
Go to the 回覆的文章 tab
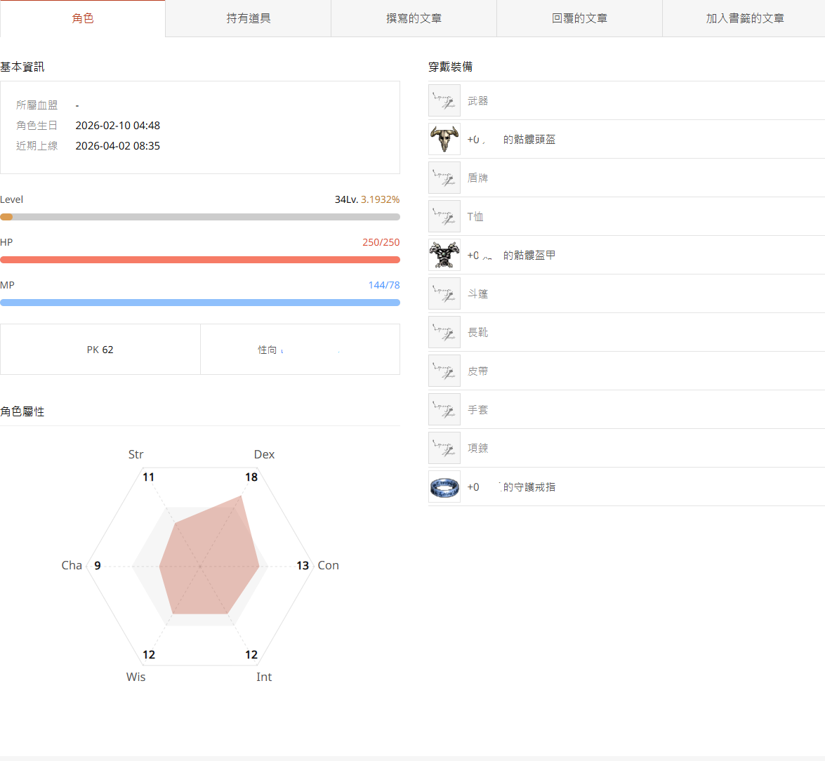point(580,18)
